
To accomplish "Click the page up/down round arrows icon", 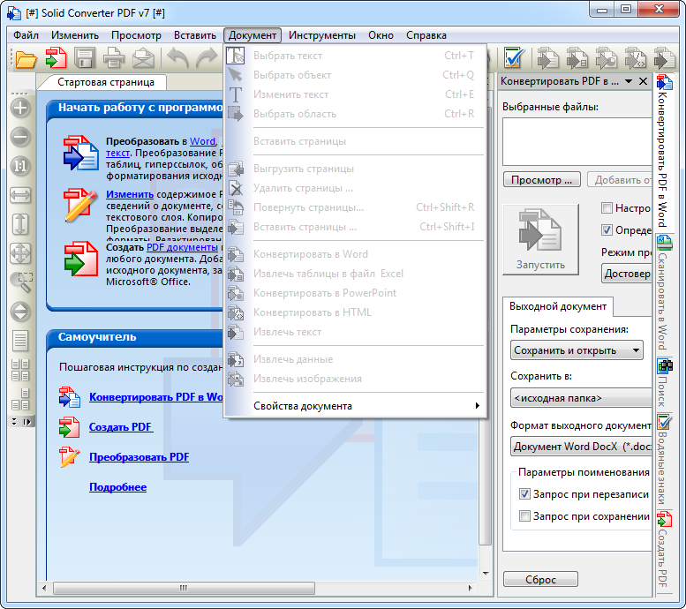I will (x=20, y=312).
